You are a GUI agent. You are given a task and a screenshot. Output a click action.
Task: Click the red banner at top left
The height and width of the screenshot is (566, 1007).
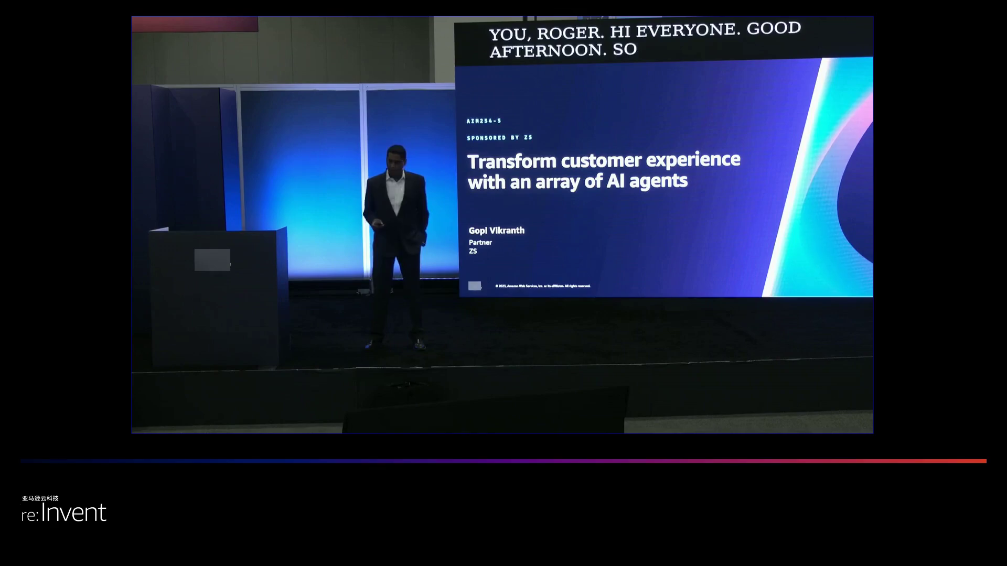tap(195, 24)
